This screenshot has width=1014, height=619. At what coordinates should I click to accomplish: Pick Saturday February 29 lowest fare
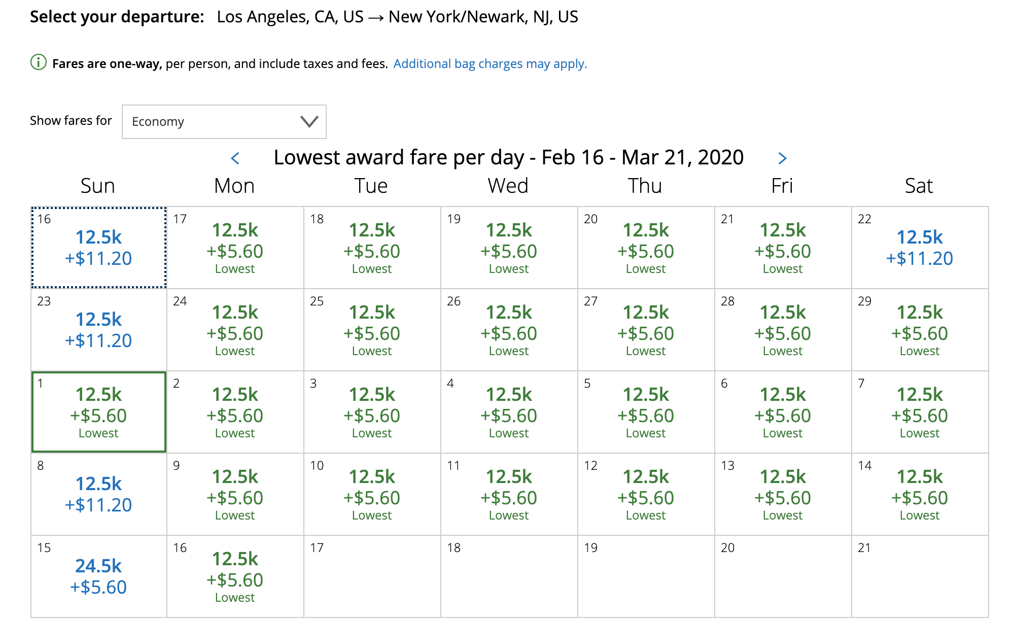[x=919, y=330]
